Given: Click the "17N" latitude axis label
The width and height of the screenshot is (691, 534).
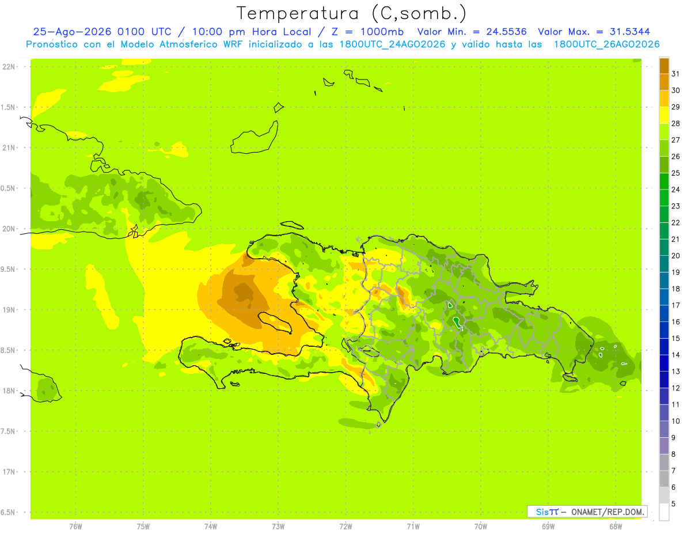Looking at the screenshot, I should click(x=10, y=472).
